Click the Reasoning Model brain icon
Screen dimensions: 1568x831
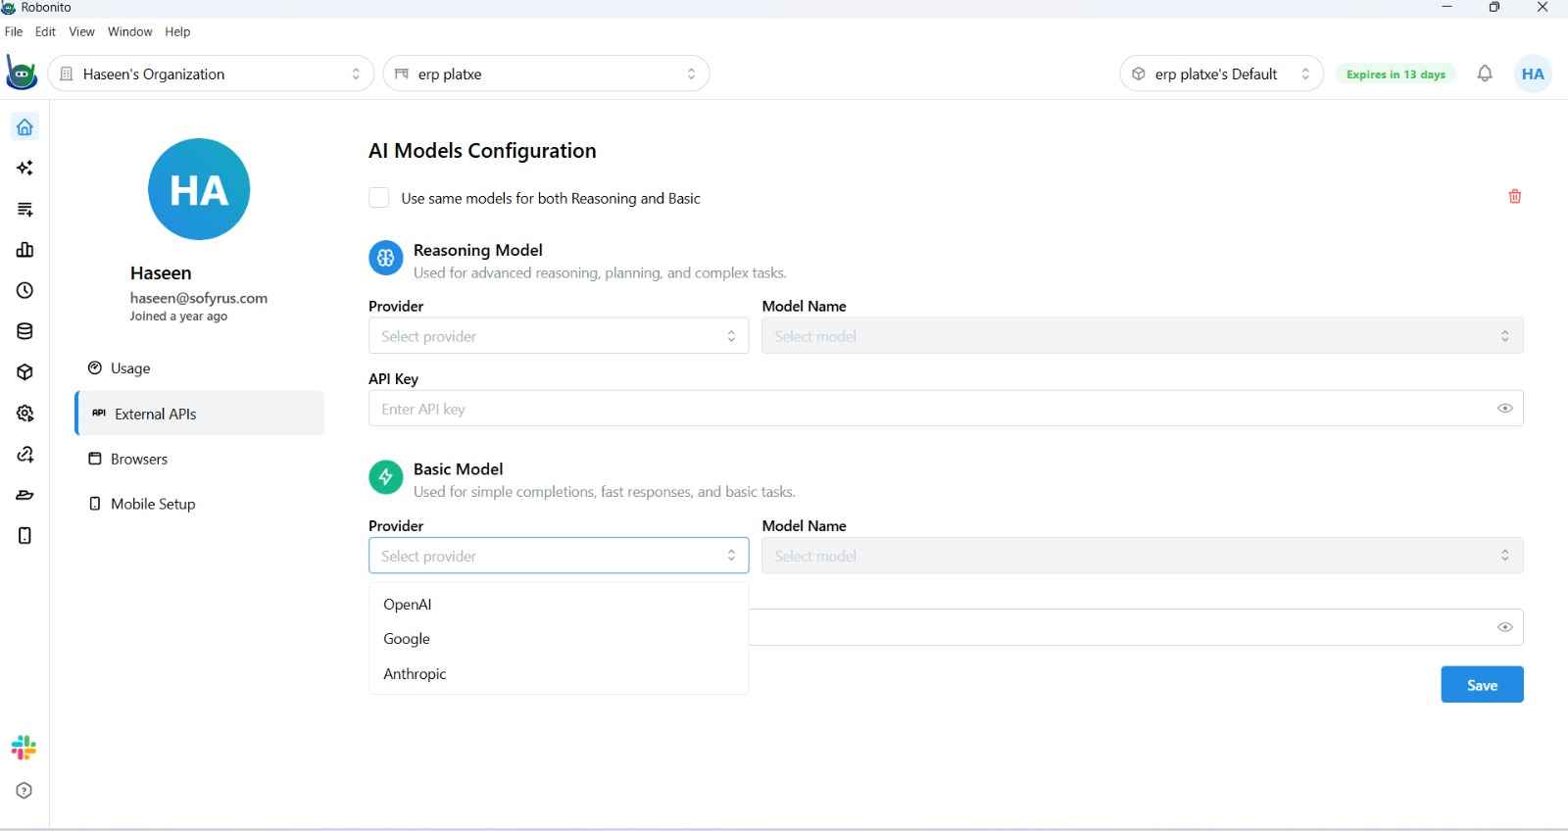[385, 258]
